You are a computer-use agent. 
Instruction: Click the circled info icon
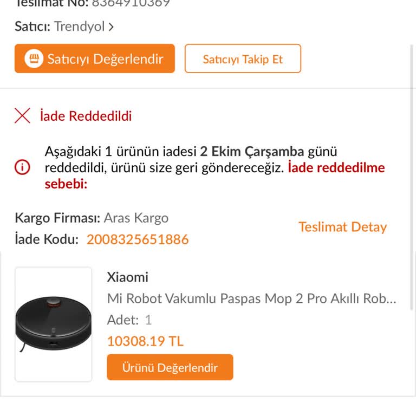click(x=22, y=168)
